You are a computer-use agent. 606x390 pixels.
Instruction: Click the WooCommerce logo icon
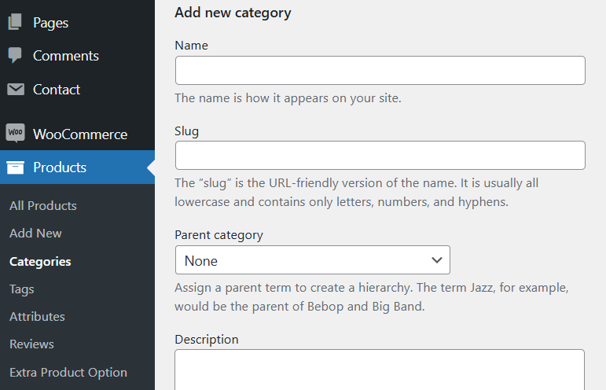(x=16, y=134)
